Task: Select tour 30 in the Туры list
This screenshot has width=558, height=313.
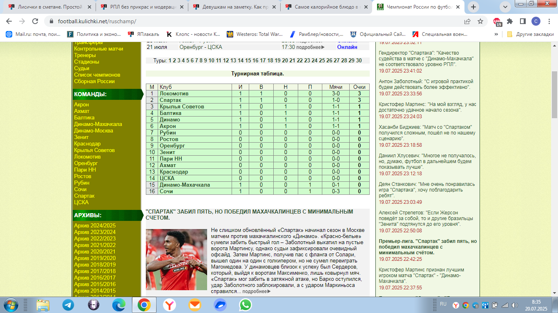Action: pos(359,61)
